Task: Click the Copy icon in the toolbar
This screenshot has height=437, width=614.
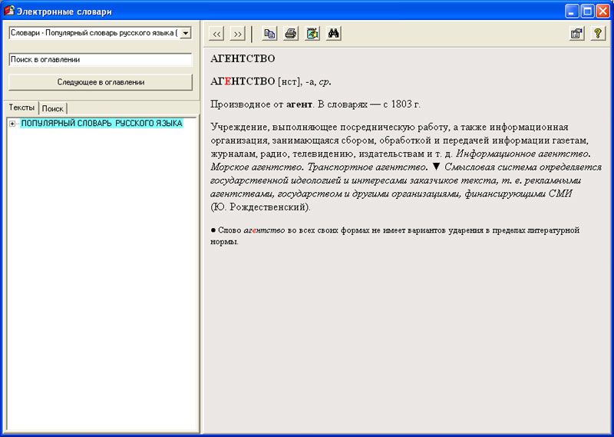Action: [269, 34]
